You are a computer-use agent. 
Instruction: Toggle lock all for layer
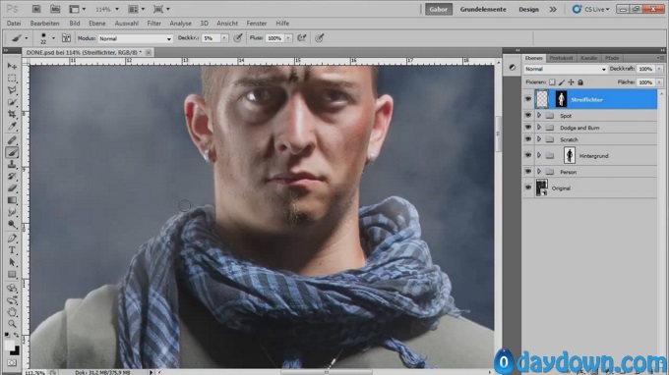pos(580,82)
